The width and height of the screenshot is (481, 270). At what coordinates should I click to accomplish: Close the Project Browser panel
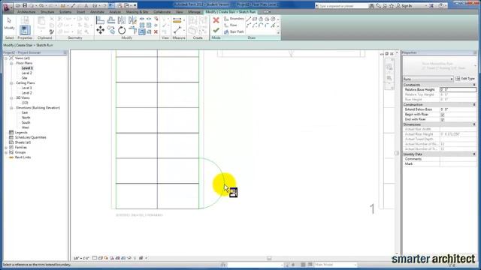tap(65, 52)
